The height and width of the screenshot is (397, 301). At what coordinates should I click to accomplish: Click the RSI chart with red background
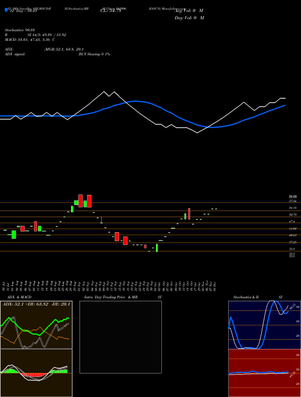(x=264, y=373)
